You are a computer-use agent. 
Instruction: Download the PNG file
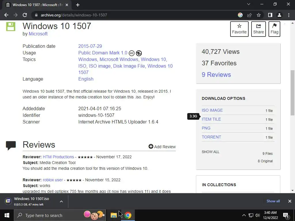(x=206, y=128)
